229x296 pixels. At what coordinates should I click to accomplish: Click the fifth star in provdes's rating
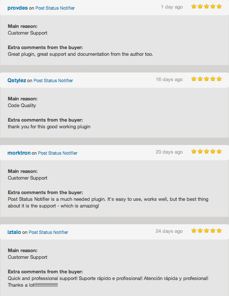219,6
